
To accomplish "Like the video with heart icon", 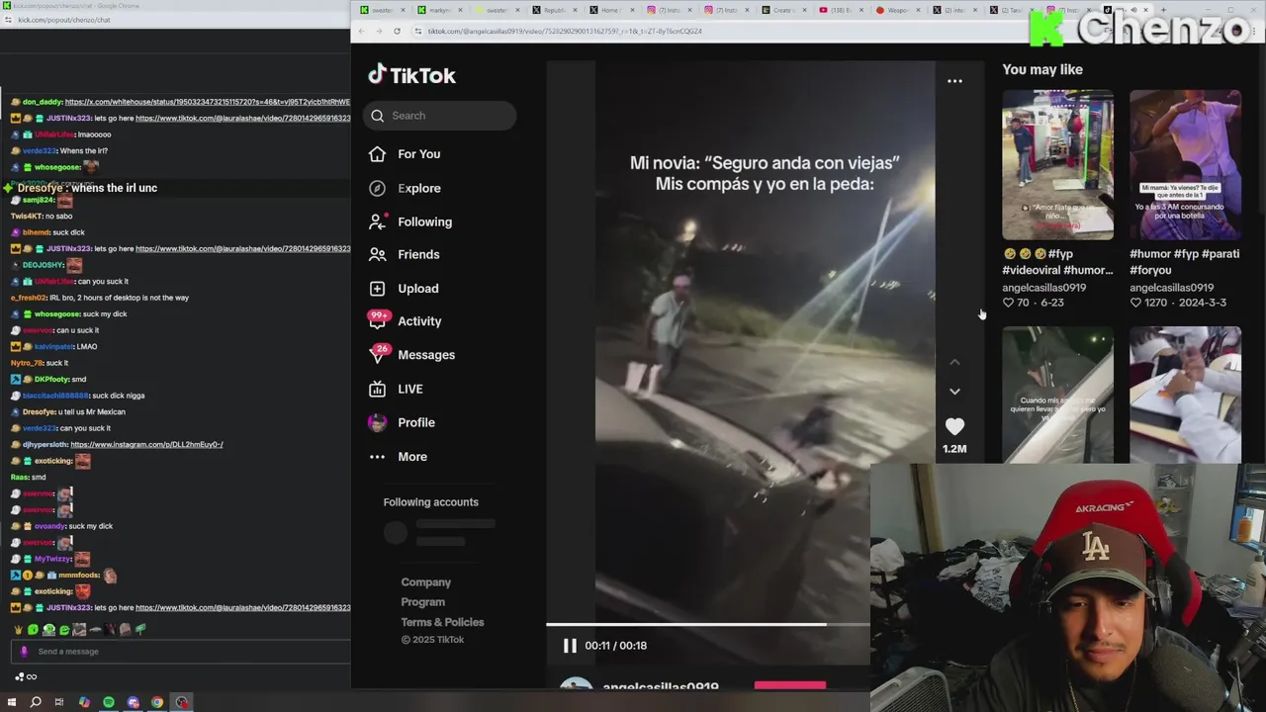I will (954, 426).
